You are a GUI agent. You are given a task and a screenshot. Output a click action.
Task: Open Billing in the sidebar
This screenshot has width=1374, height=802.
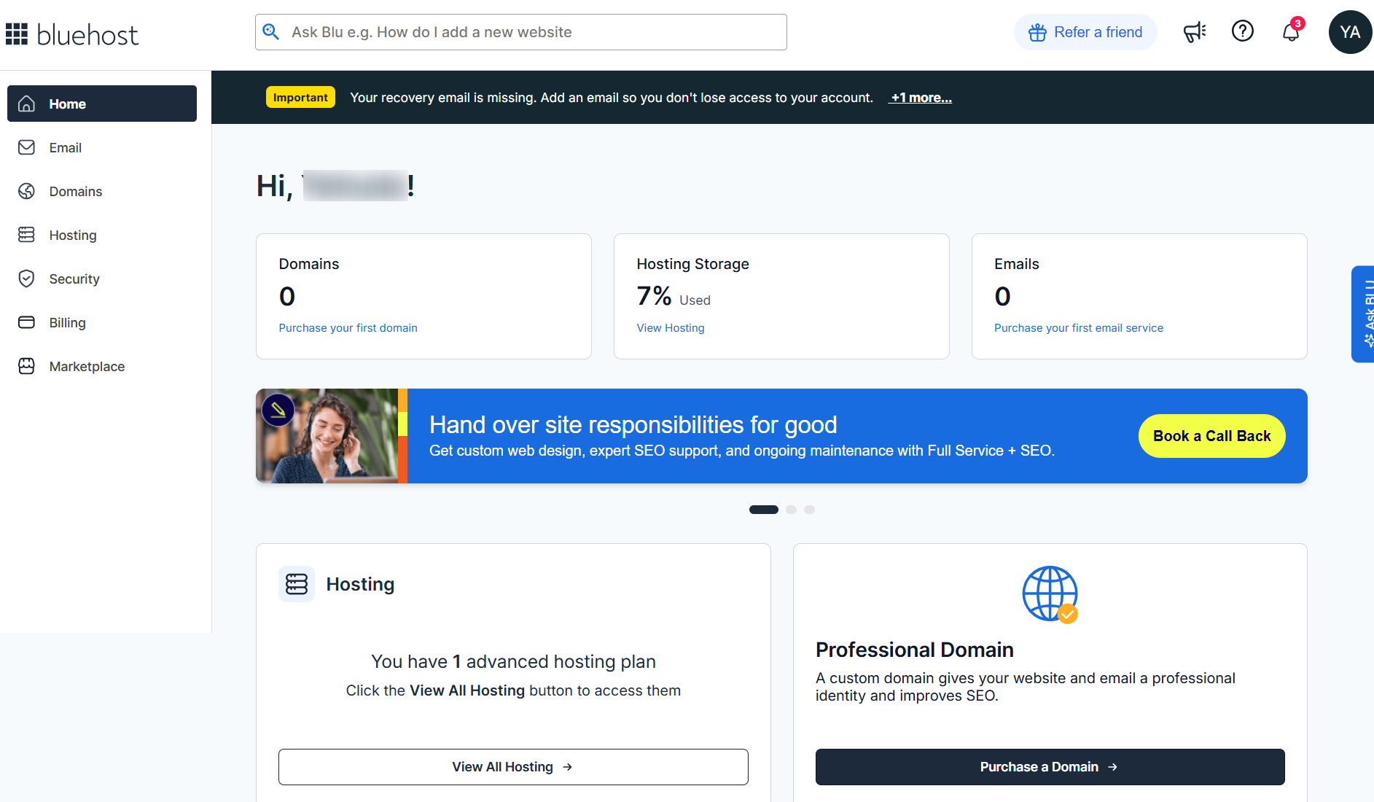click(102, 322)
